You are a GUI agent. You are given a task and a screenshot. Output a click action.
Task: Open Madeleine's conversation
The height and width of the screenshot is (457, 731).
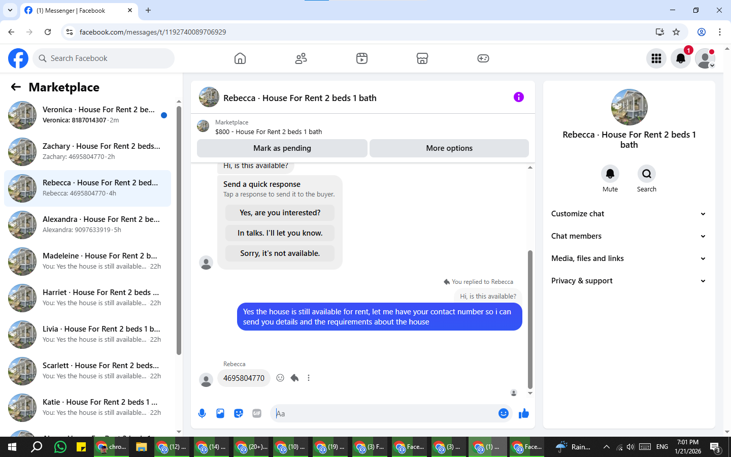[x=88, y=262]
